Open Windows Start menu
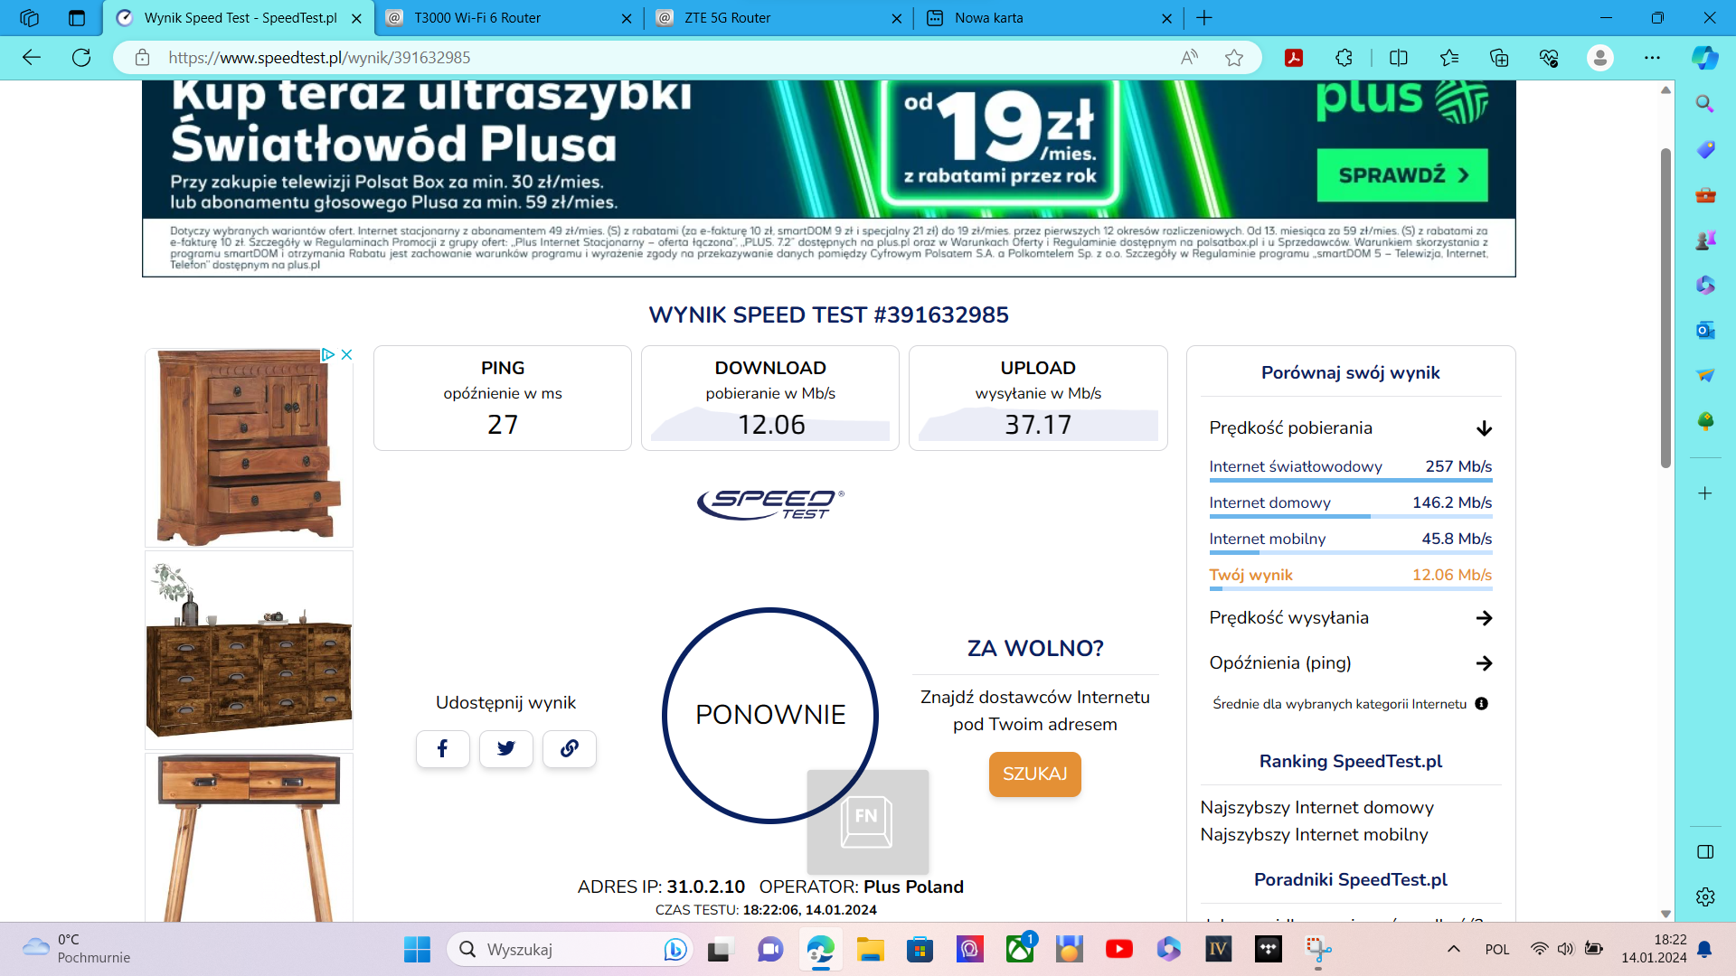1736x976 pixels. click(417, 949)
